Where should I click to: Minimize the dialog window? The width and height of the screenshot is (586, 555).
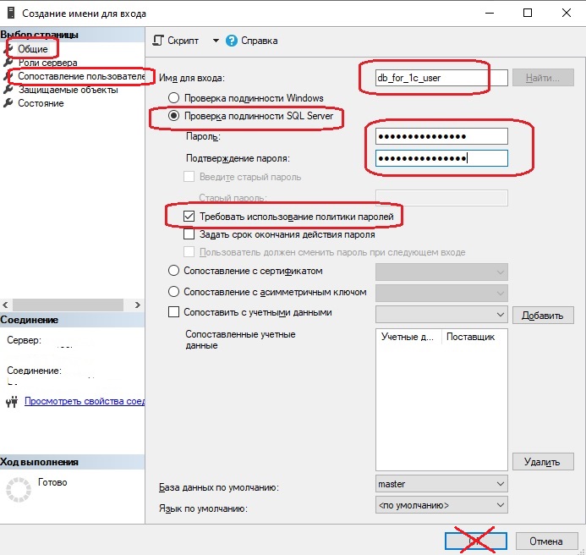[x=490, y=13]
